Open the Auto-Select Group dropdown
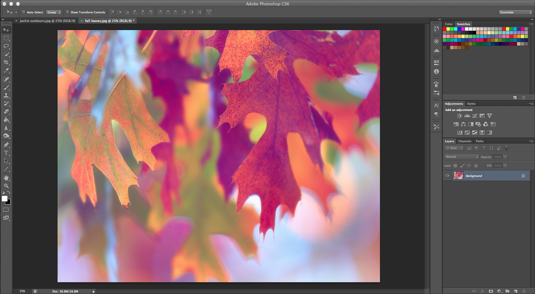Image resolution: width=535 pixels, height=294 pixels. coord(54,12)
